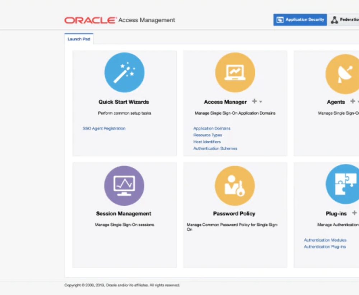This screenshot has height=295, width=359.
Task: Open the Application Domains link
Action: coord(212,129)
